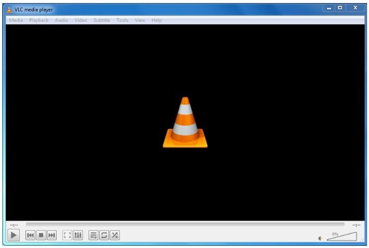Image resolution: width=369 pixels, height=248 pixels.
Task: Toggle loop repeat mode
Action: (104, 235)
